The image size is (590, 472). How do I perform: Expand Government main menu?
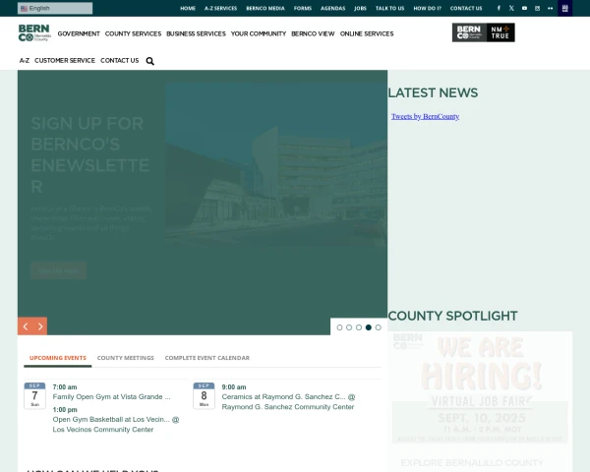(x=79, y=33)
